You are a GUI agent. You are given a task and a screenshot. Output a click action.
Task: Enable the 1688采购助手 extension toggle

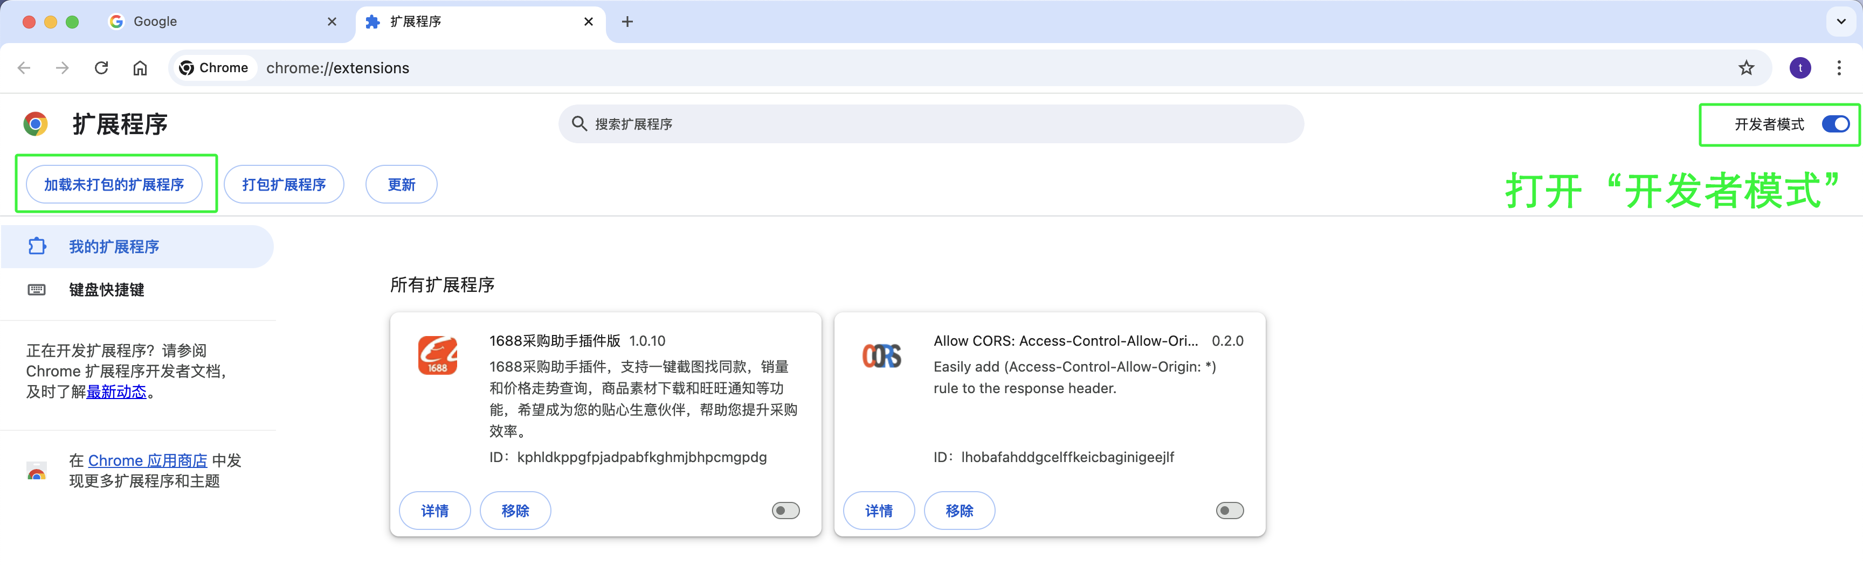[x=785, y=511]
